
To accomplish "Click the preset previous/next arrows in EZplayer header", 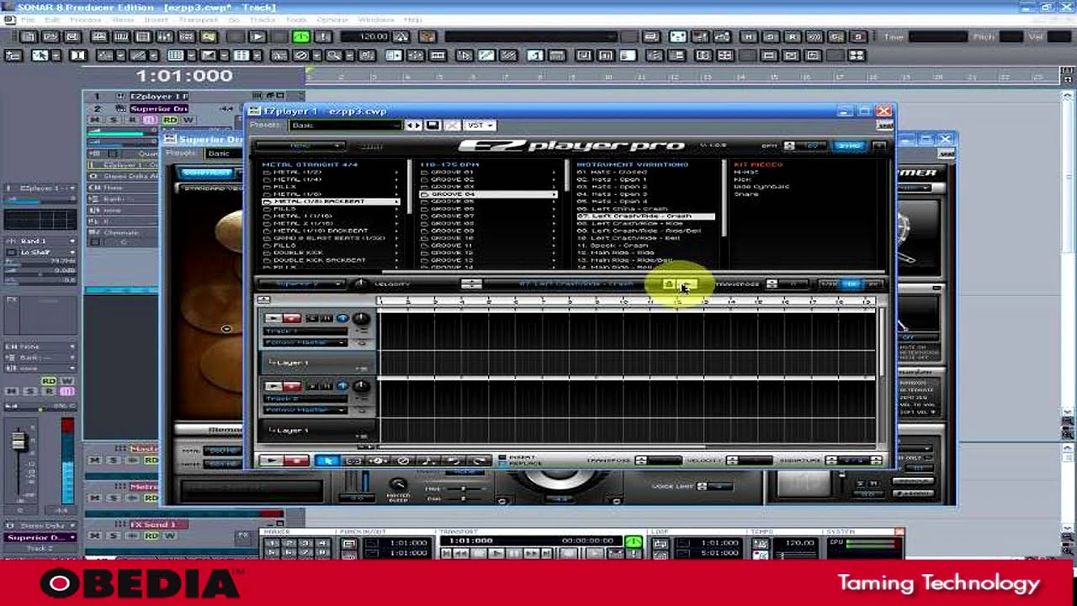I will click(x=413, y=125).
